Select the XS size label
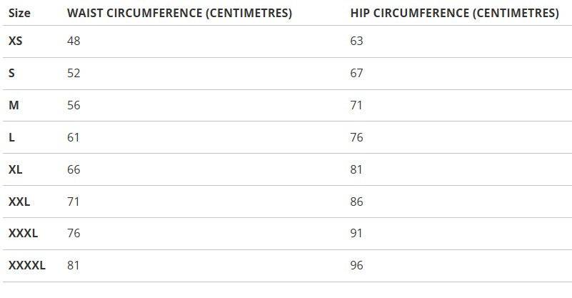This screenshot has width=572, height=298. click(15, 41)
